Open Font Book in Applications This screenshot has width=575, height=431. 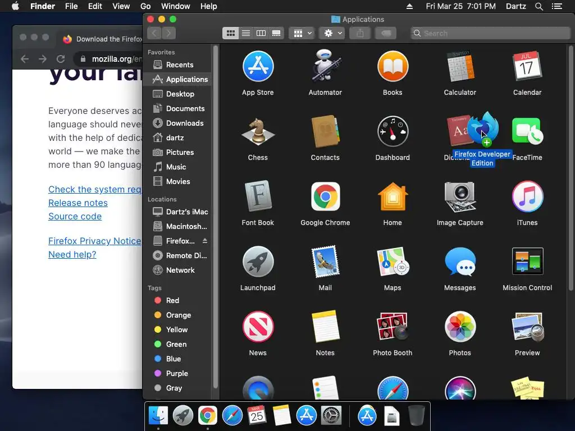click(258, 197)
